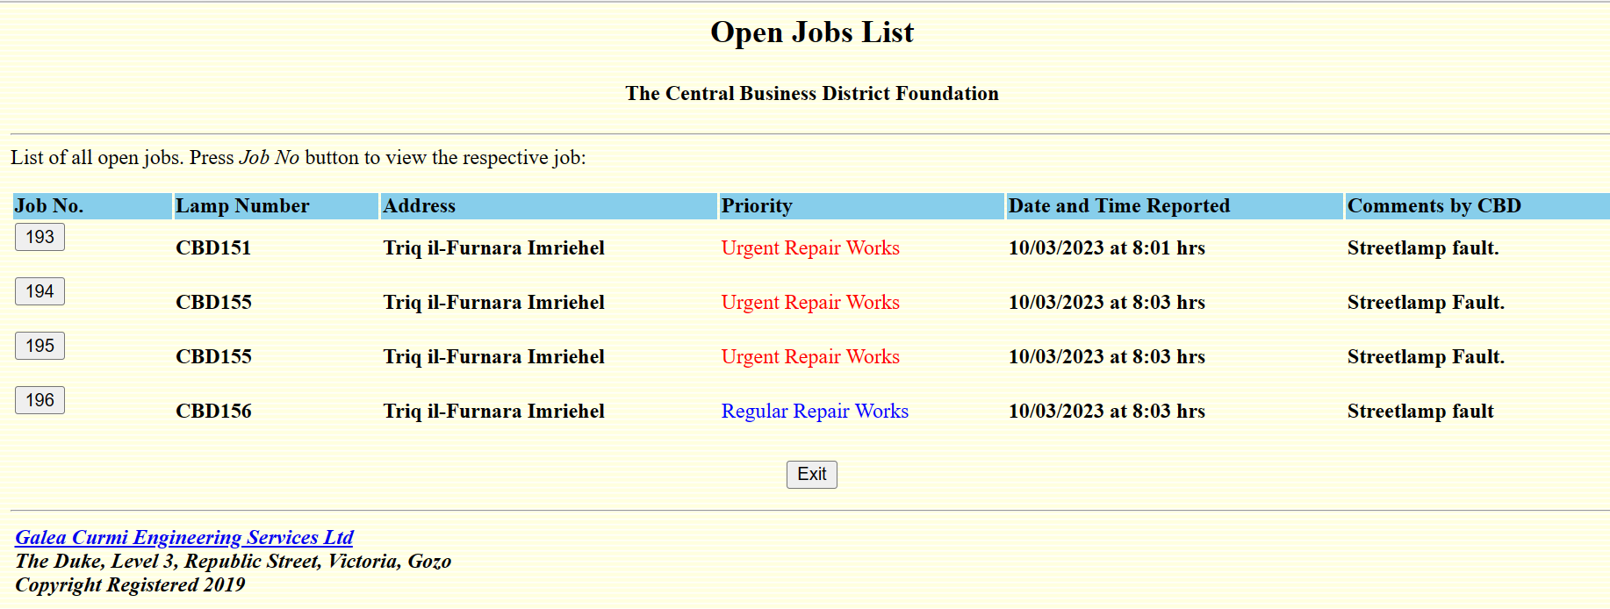This screenshot has width=1610, height=609.
Task: Open job number 194
Action: tap(40, 291)
